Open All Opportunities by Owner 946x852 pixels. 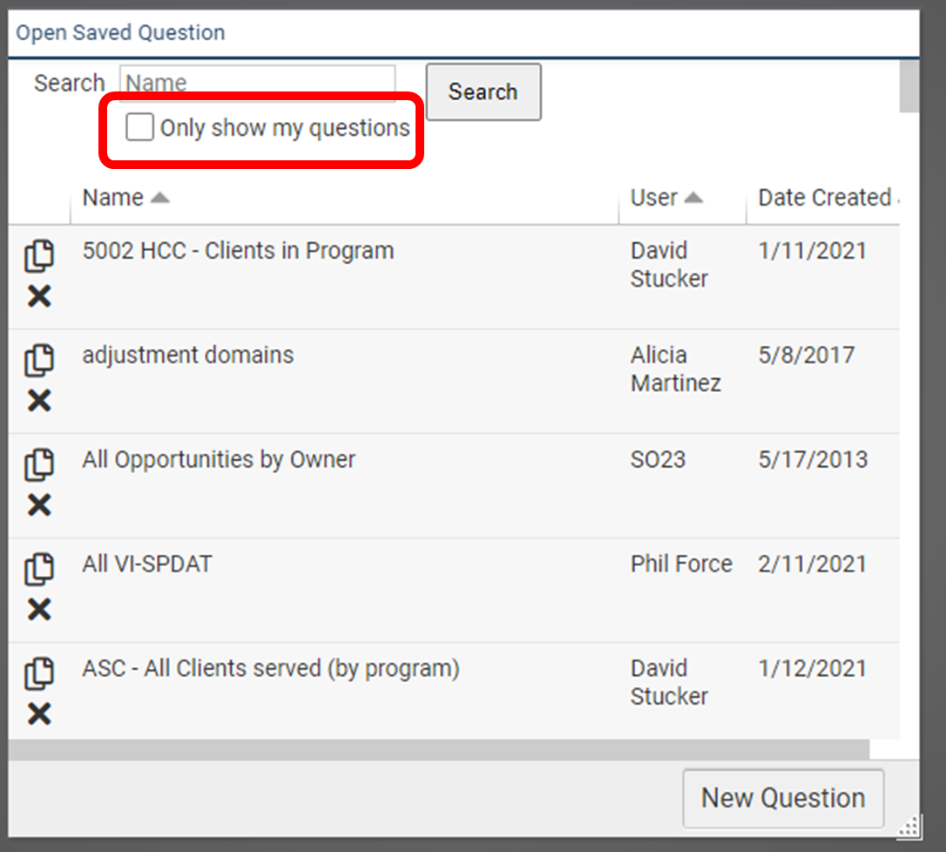(219, 460)
